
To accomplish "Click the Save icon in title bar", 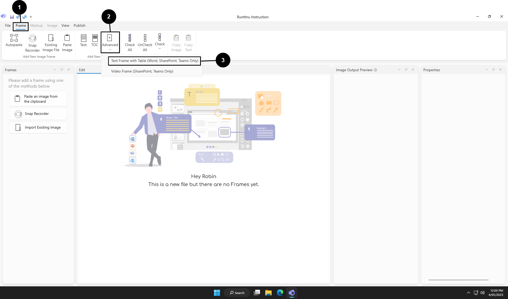I will point(12,17).
